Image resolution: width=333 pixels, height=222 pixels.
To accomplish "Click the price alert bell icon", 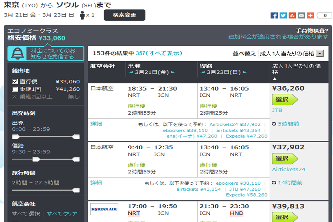I will pyautogui.click(x=17, y=53).
